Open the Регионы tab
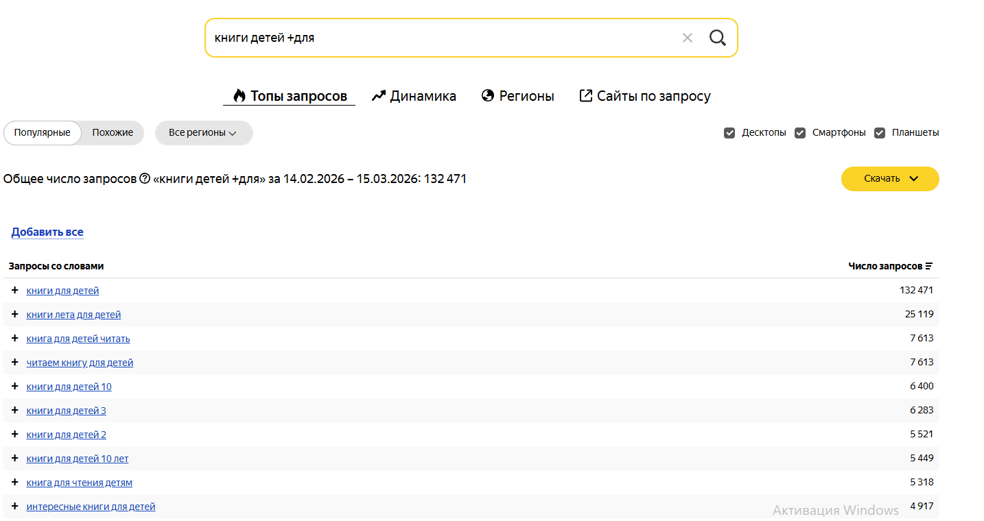 click(x=517, y=96)
